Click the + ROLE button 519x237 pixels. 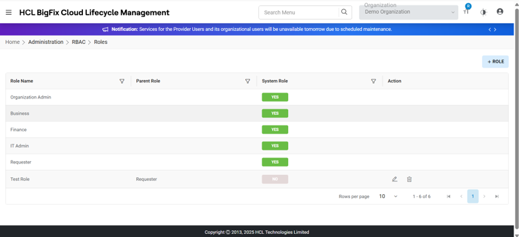(495, 62)
